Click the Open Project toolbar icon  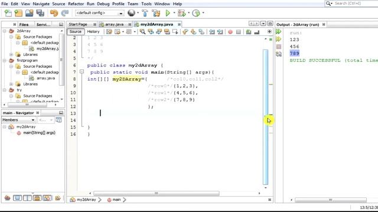pyautogui.click(x=29, y=13)
